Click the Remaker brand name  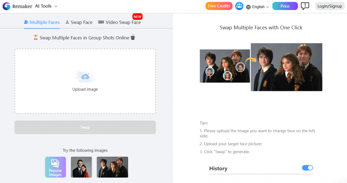22,6
